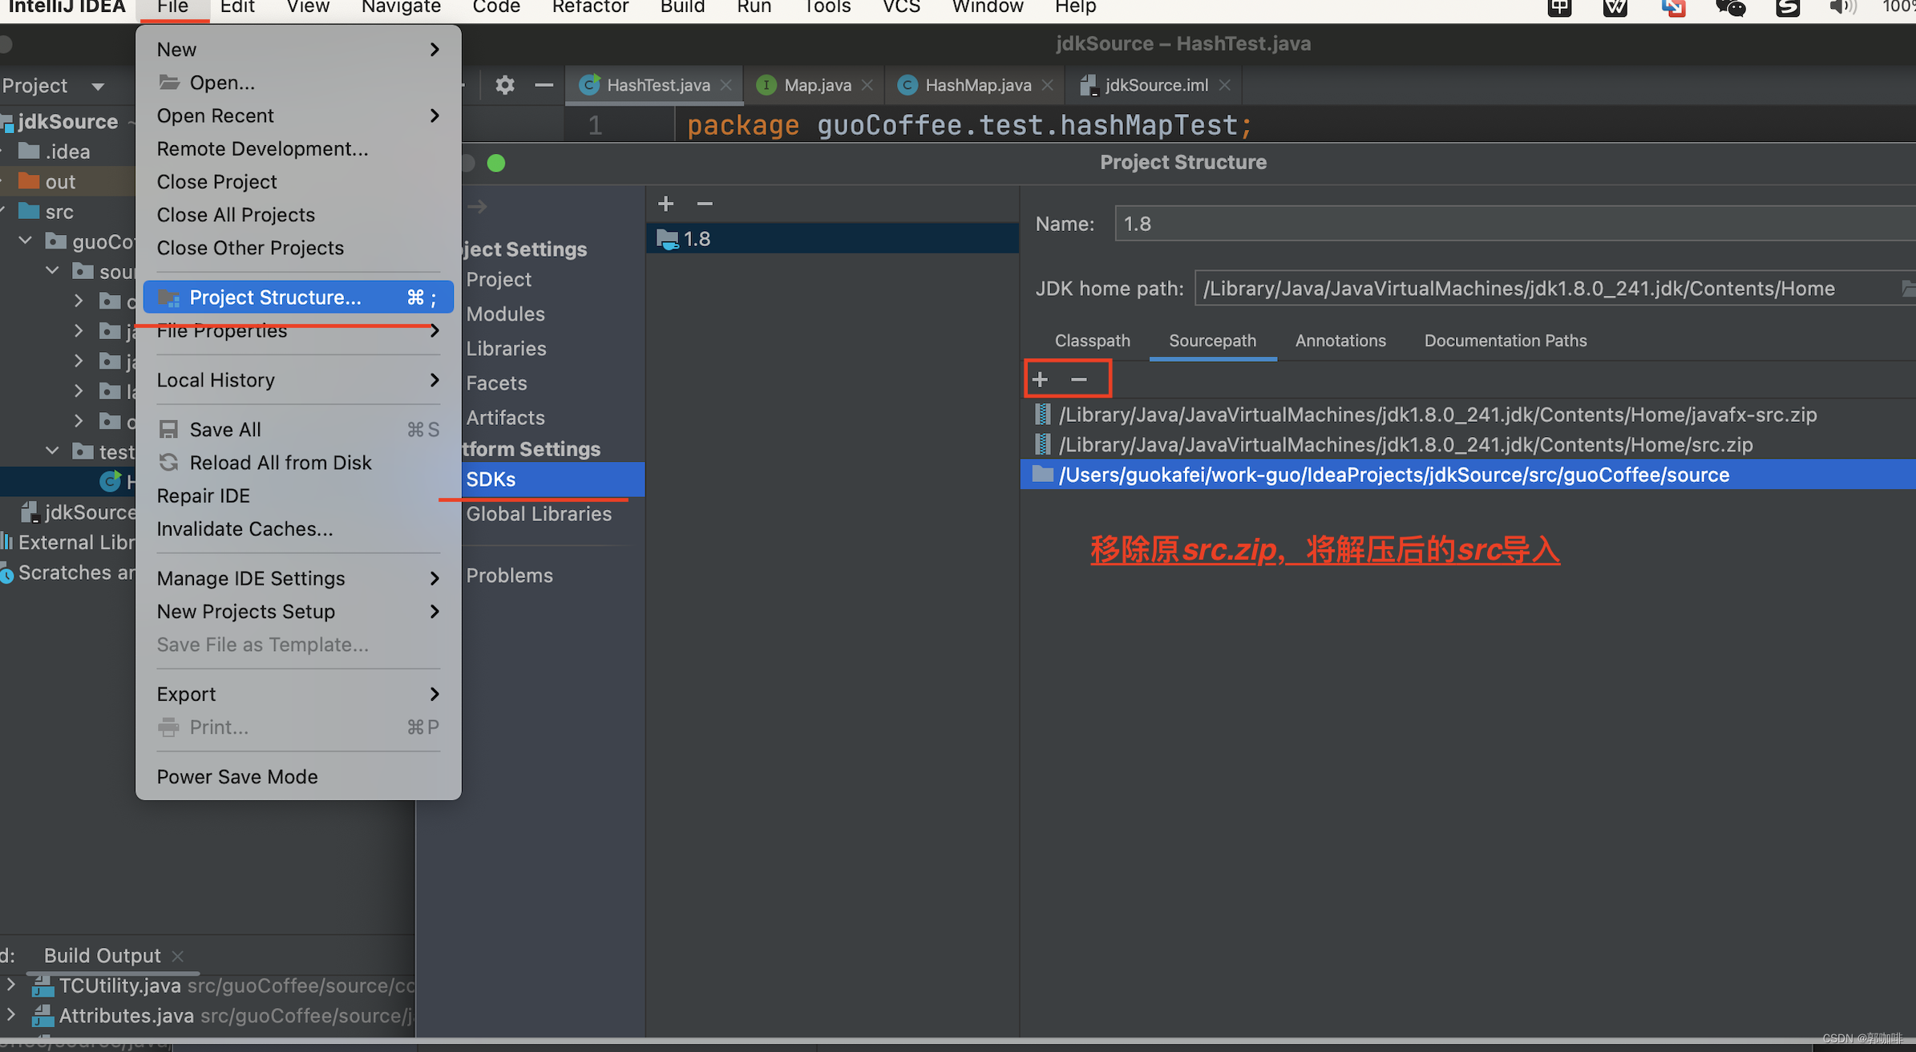1916x1052 pixels.
Task: Select the out folder in project tree
Action: [67, 182]
